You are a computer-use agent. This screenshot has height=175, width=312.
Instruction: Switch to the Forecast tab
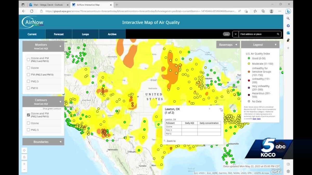pos(58,34)
